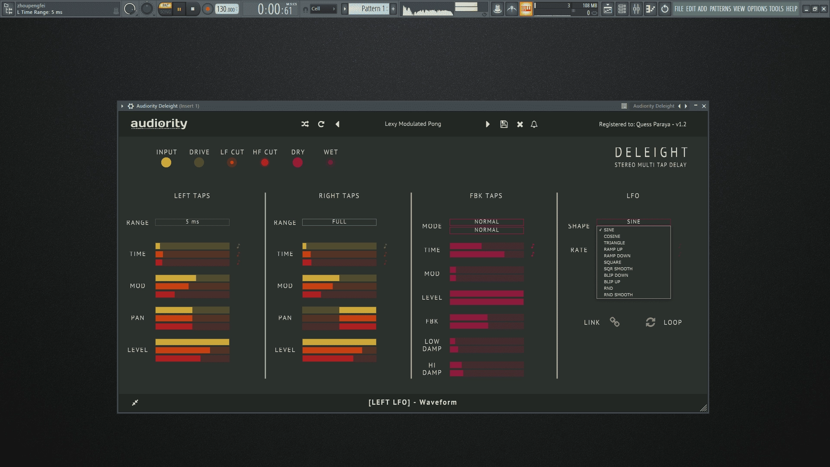
Task: Expand the plugin window menu arrow at title bar
Action: click(122, 106)
